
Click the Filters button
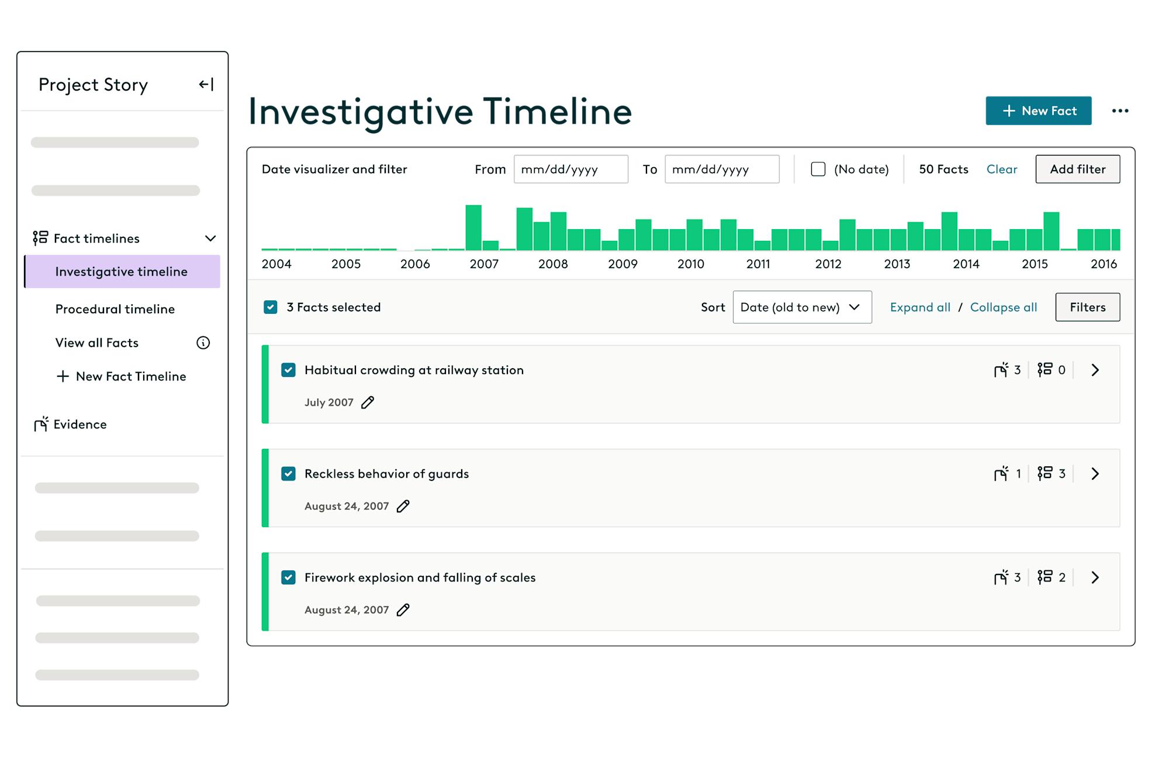tap(1088, 307)
